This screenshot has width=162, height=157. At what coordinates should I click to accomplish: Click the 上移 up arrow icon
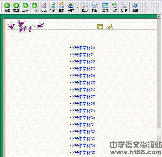point(25,5)
